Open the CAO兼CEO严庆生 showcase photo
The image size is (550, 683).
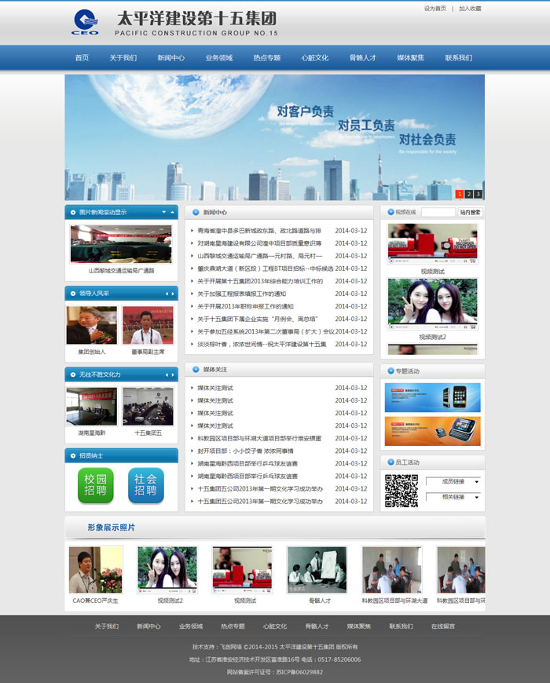pos(95,570)
